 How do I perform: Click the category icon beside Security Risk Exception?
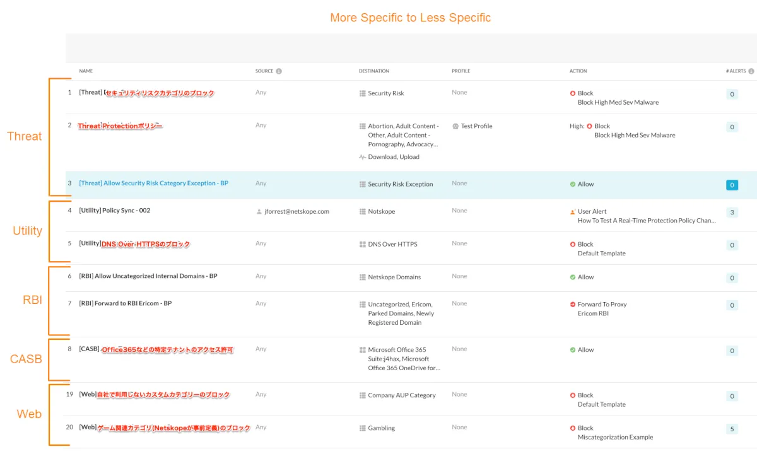pyautogui.click(x=363, y=185)
